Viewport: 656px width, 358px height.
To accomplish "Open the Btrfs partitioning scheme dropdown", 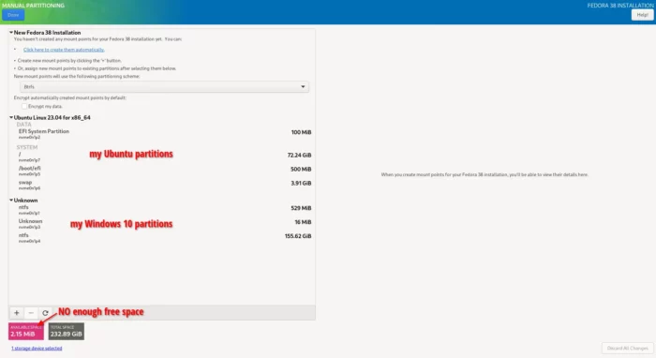I will pos(164,86).
